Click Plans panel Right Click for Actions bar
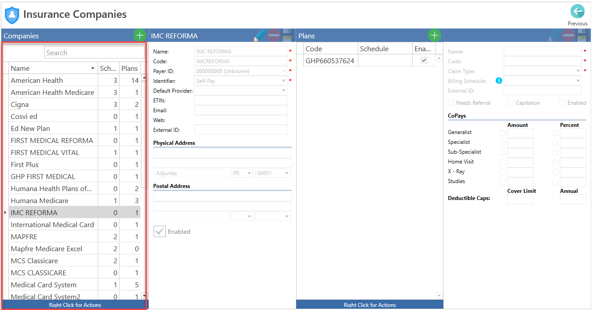 pyautogui.click(x=370, y=305)
